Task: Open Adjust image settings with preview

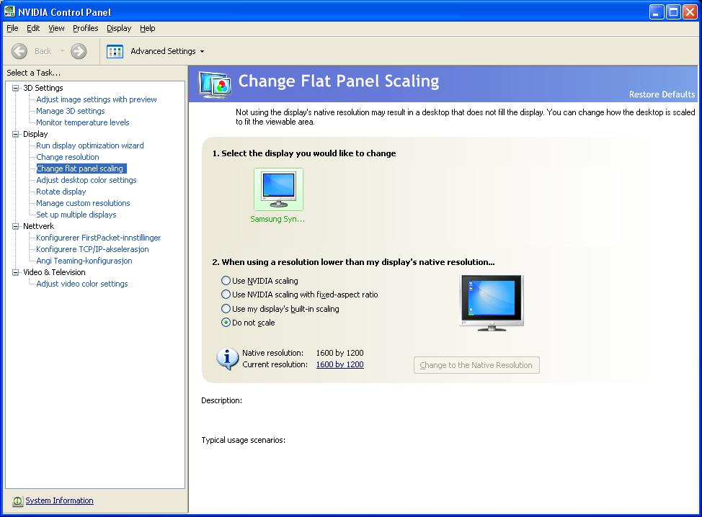Action: (x=97, y=99)
